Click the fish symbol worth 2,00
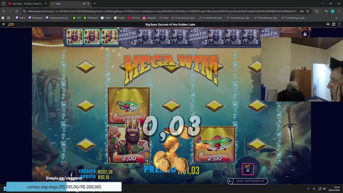 click(214, 145)
